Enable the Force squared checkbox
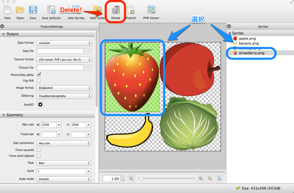The image size is (294, 193). pos(39,150)
